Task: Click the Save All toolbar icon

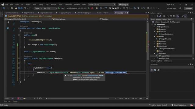Action: pos(22,8)
